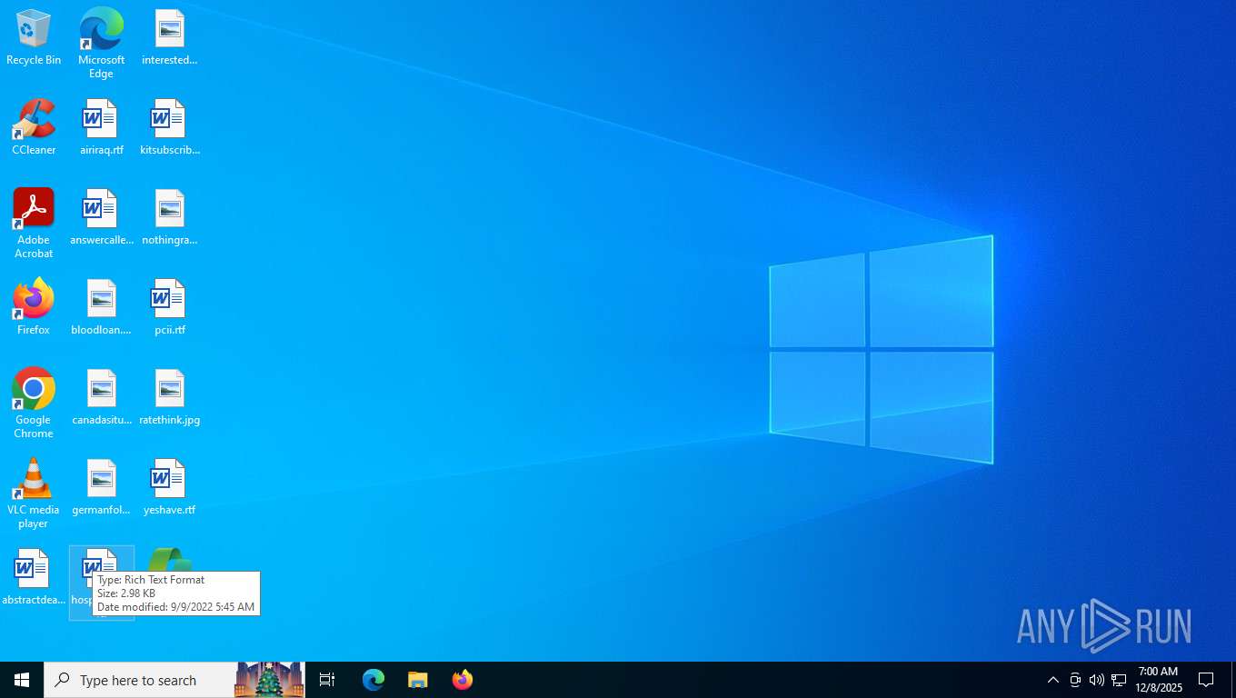
Task: Select the VLC media player shortcut
Action: (x=34, y=493)
